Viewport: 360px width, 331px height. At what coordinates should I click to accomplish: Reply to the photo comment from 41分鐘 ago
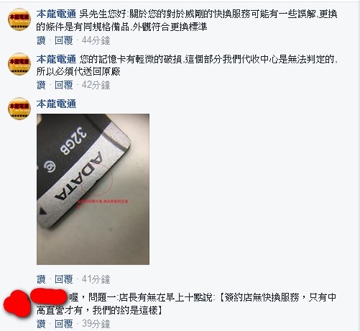[64, 279]
